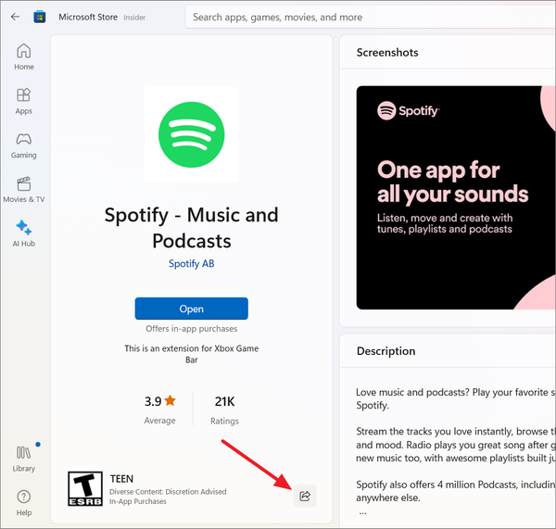This screenshot has height=529, width=556.
Task: Click the Description section heading
Action: [x=385, y=351]
